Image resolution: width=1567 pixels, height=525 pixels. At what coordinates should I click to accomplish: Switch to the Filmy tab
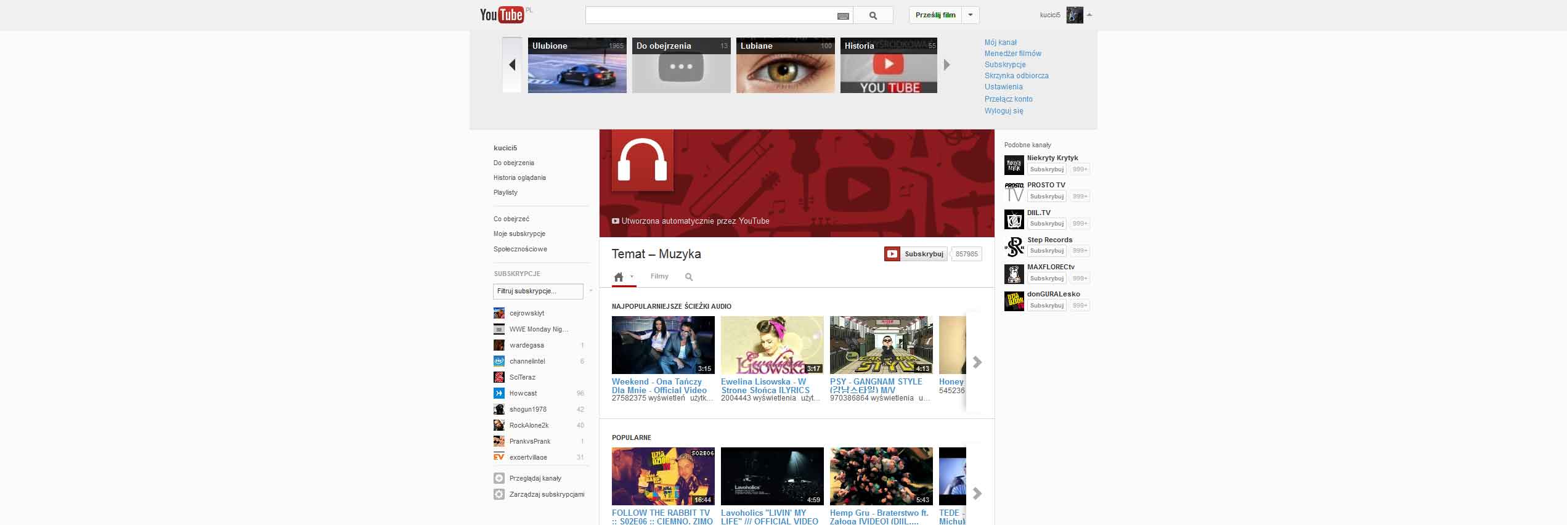click(659, 276)
